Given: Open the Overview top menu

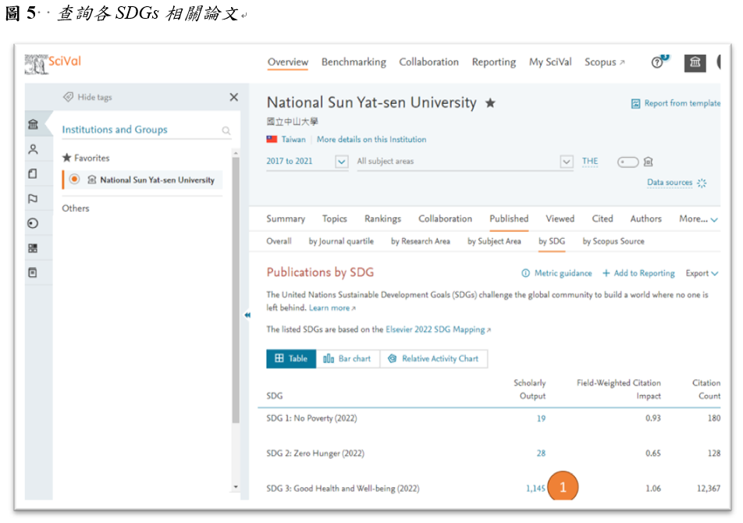Looking at the screenshot, I should [x=288, y=62].
